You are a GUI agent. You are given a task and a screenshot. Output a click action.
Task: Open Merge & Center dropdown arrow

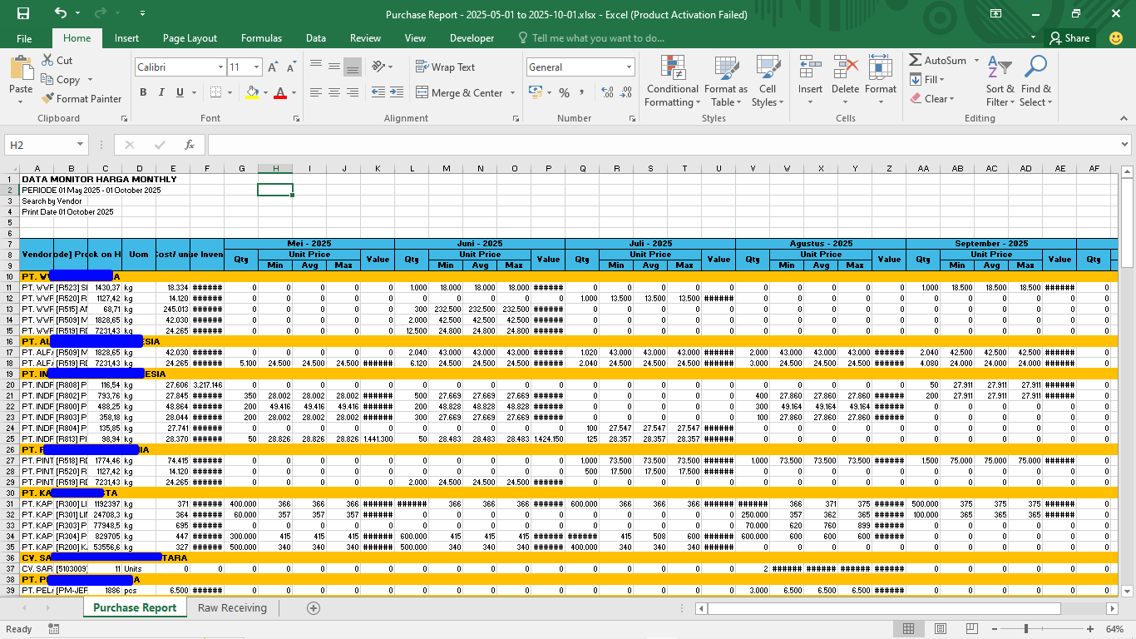512,93
